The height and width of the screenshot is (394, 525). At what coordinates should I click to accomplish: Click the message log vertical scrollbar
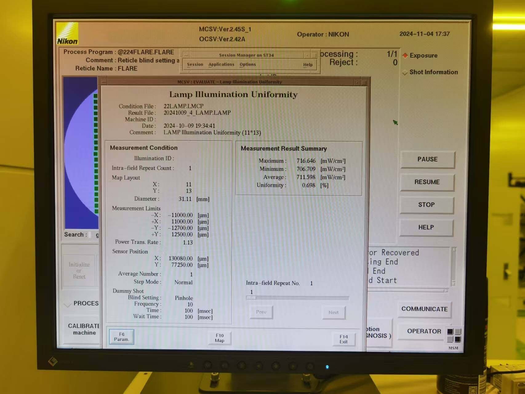pyautogui.click(x=454, y=266)
